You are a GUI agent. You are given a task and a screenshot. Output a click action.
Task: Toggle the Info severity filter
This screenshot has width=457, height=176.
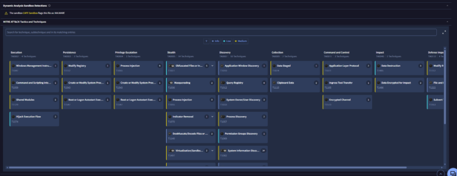click(x=215, y=41)
